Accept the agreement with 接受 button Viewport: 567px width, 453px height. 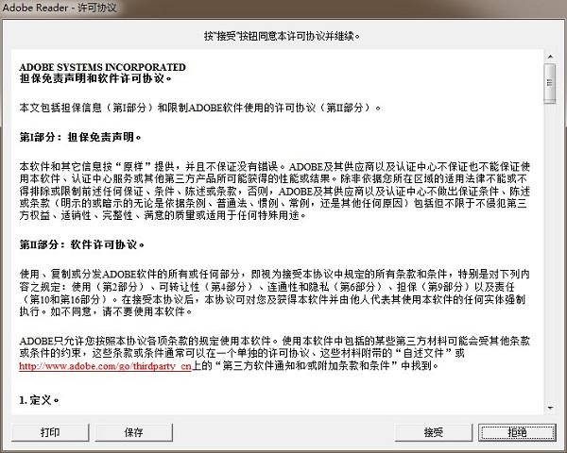pyautogui.click(x=434, y=432)
